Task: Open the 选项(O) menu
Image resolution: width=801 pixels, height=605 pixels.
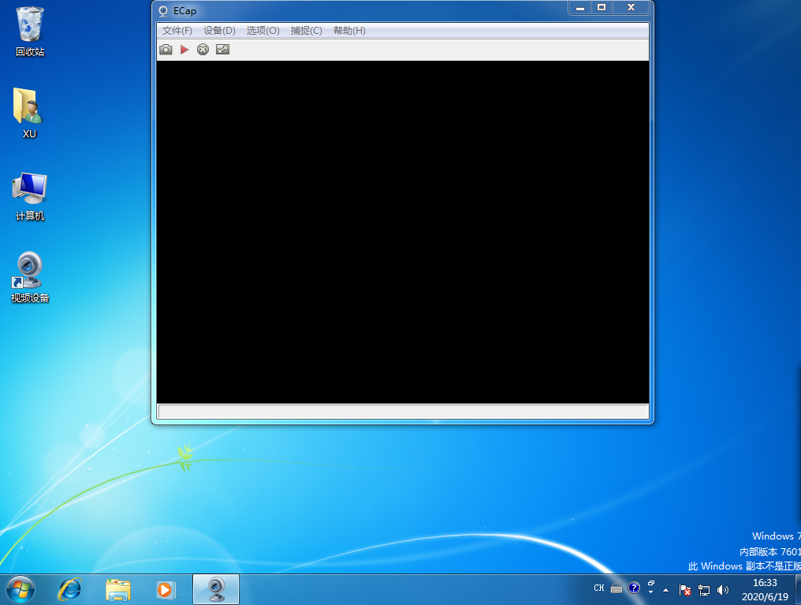Action: point(263,31)
